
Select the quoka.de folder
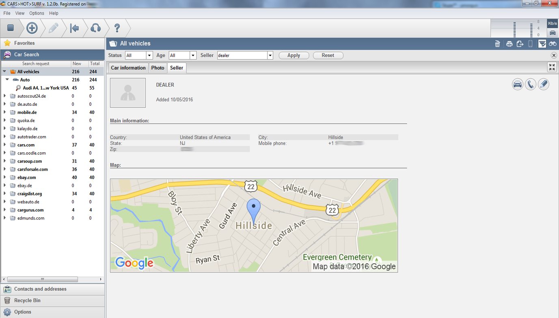coord(26,120)
